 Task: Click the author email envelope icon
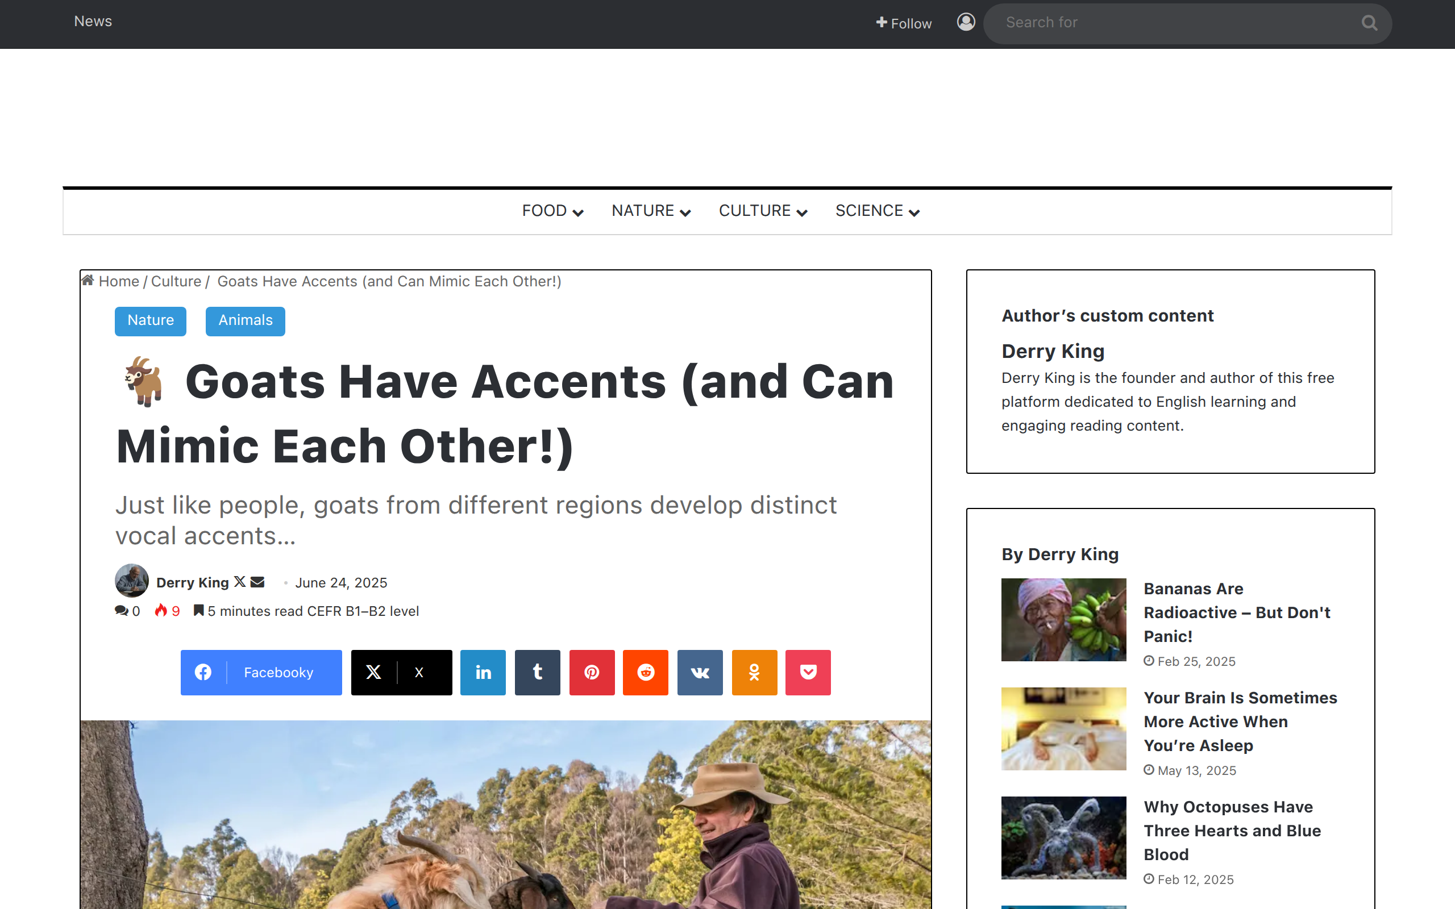click(257, 581)
